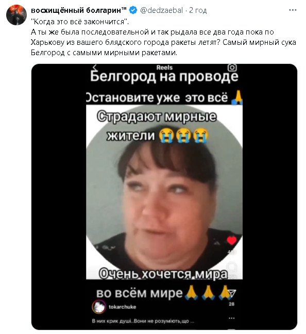Tap the comment bubble icon in reel

(231, 266)
